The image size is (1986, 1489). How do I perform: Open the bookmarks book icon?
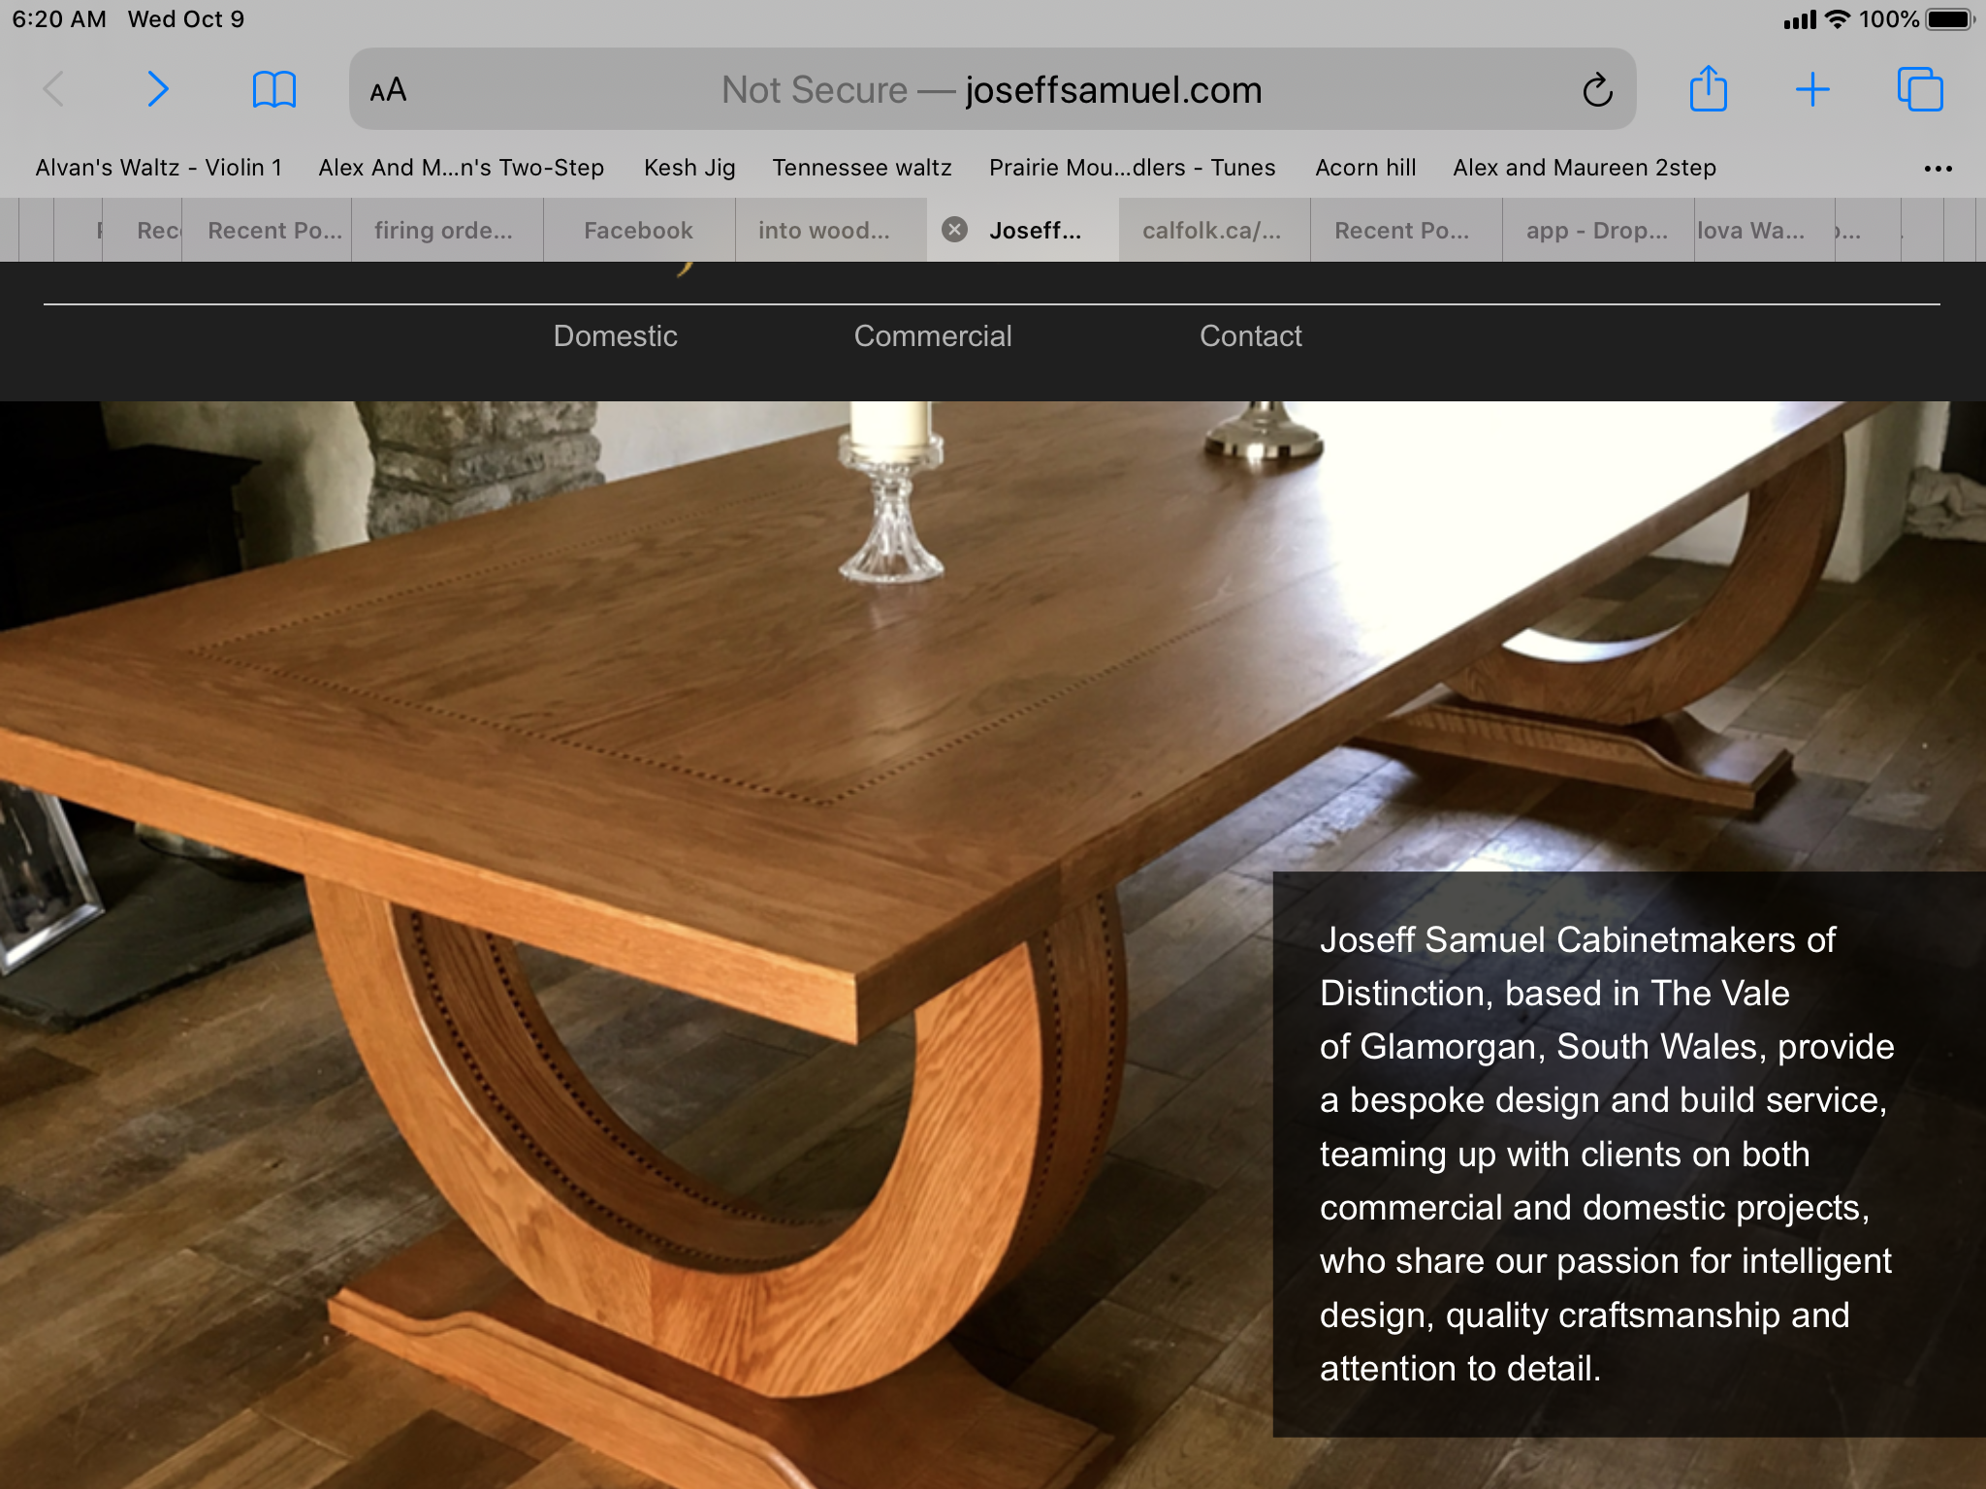pos(273,90)
